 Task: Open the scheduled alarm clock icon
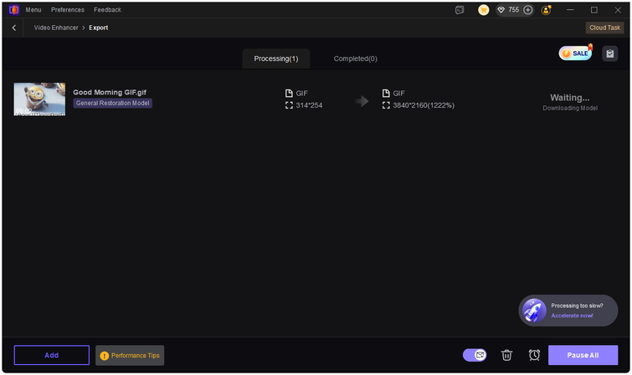click(534, 355)
